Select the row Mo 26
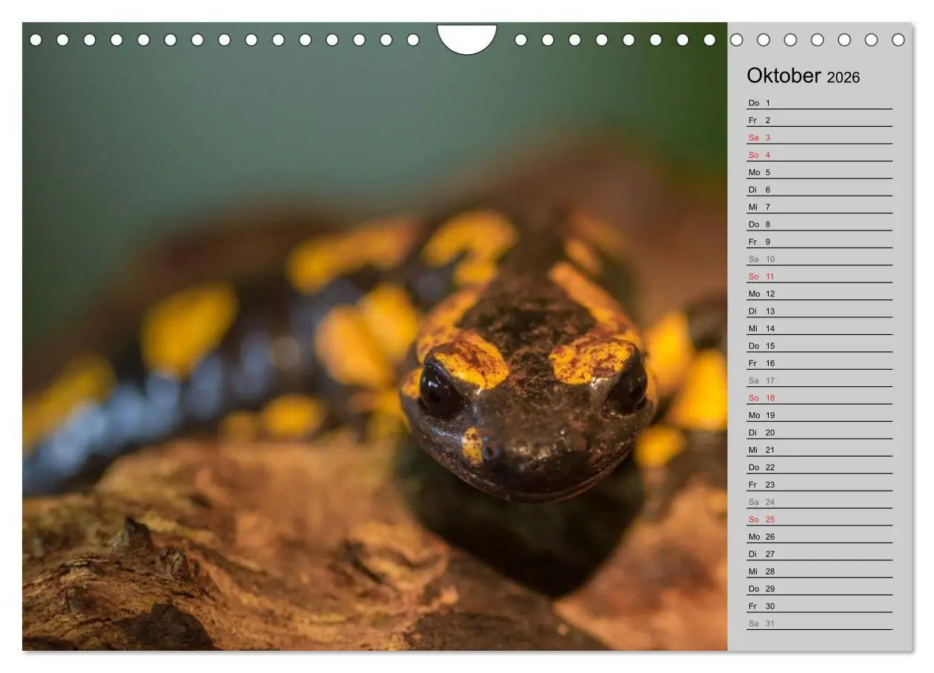 (819, 537)
